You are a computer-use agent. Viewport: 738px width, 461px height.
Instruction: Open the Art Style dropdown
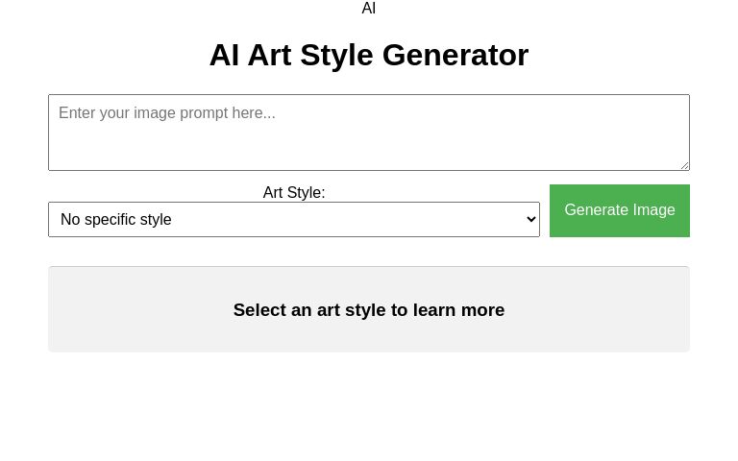[x=294, y=220]
